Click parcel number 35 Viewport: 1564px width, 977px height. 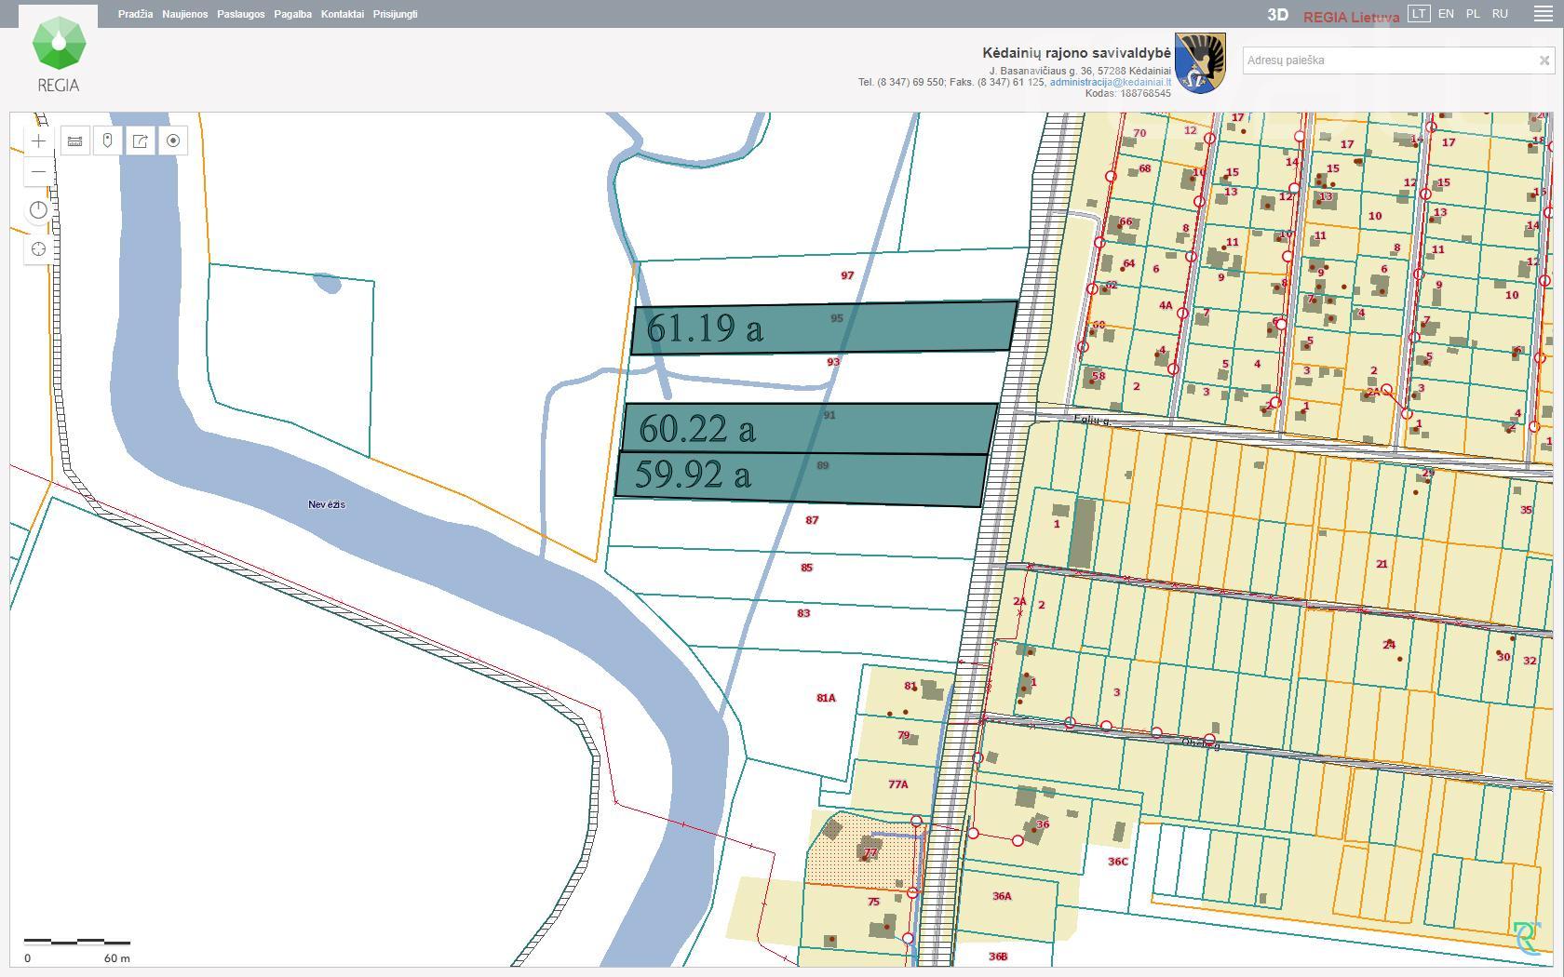[x=1526, y=510]
